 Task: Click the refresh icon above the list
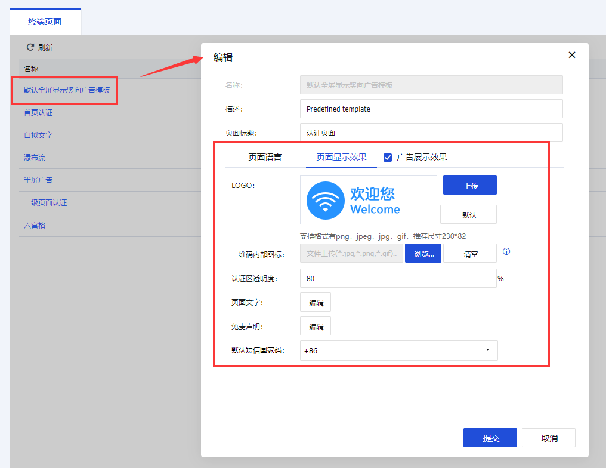pyautogui.click(x=30, y=47)
